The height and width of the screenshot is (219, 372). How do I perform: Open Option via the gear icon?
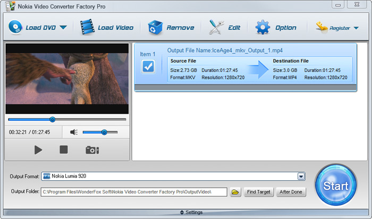(263, 27)
